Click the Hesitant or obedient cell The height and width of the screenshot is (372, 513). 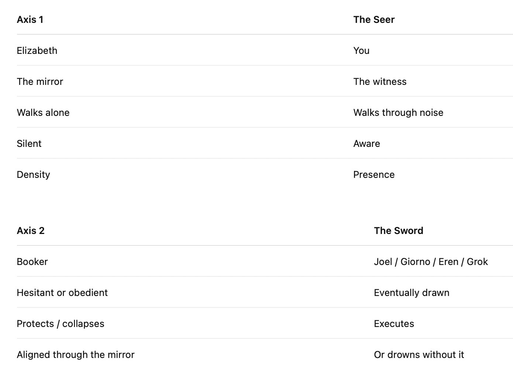[x=62, y=293]
